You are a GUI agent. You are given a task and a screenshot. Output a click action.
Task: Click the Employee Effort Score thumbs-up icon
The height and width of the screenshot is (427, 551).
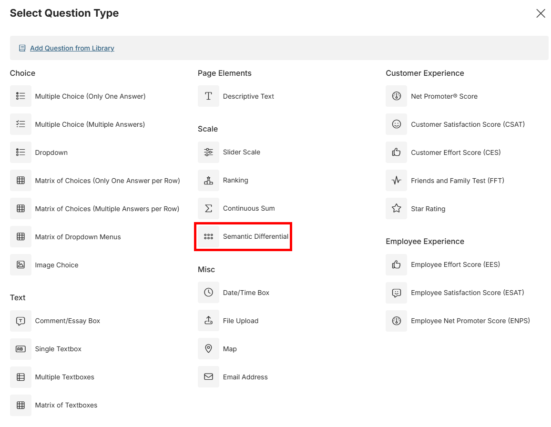397,264
